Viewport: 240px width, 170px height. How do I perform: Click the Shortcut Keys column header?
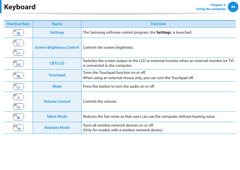pos(18,24)
